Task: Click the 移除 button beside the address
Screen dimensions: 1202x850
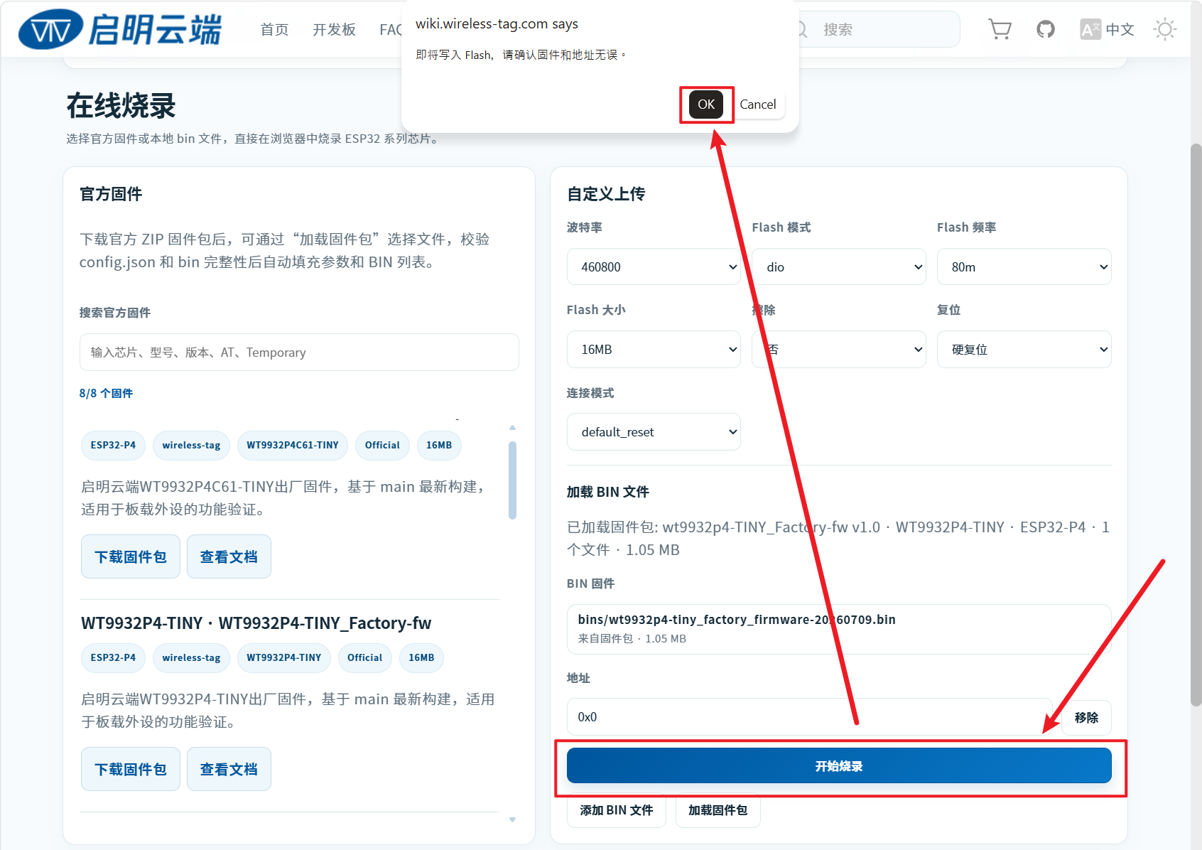Action: pos(1086,717)
